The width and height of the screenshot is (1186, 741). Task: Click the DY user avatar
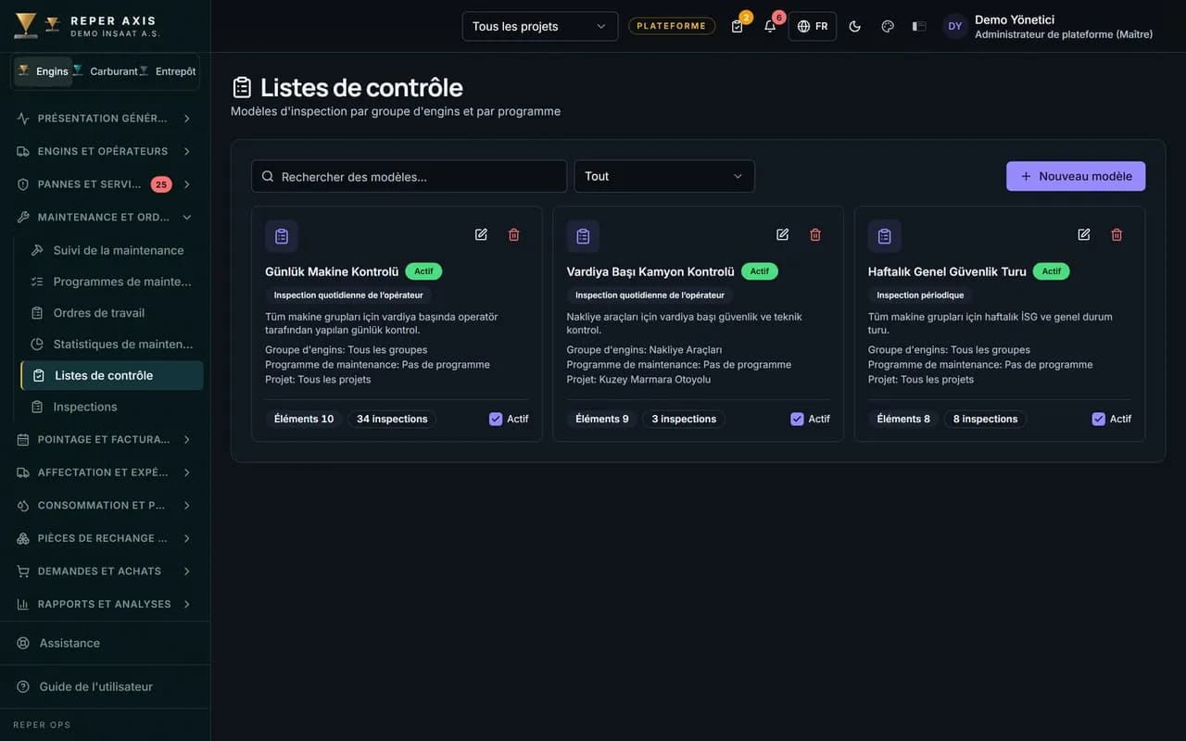pyautogui.click(x=955, y=26)
